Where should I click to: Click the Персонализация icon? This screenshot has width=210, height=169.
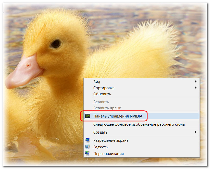pos(88,153)
